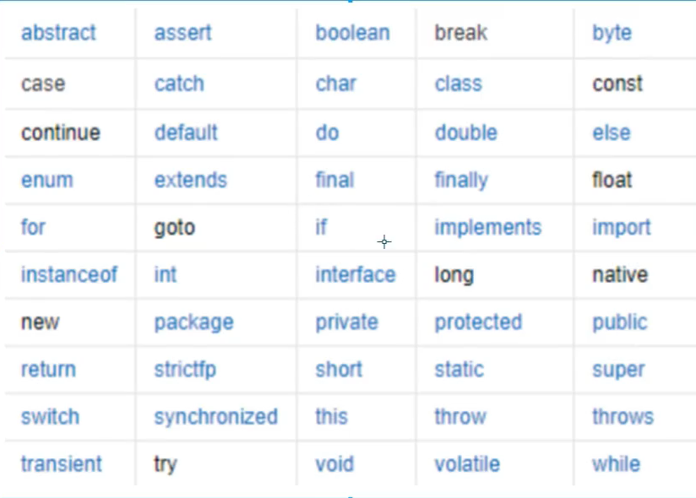Open the assert keyword link
The width and height of the screenshot is (696, 498).
click(183, 33)
